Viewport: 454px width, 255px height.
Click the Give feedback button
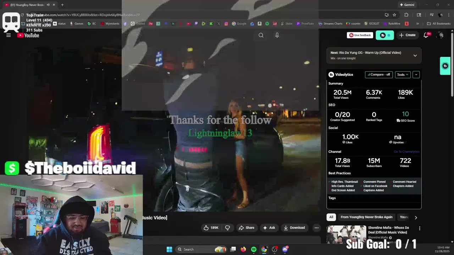point(360,35)
